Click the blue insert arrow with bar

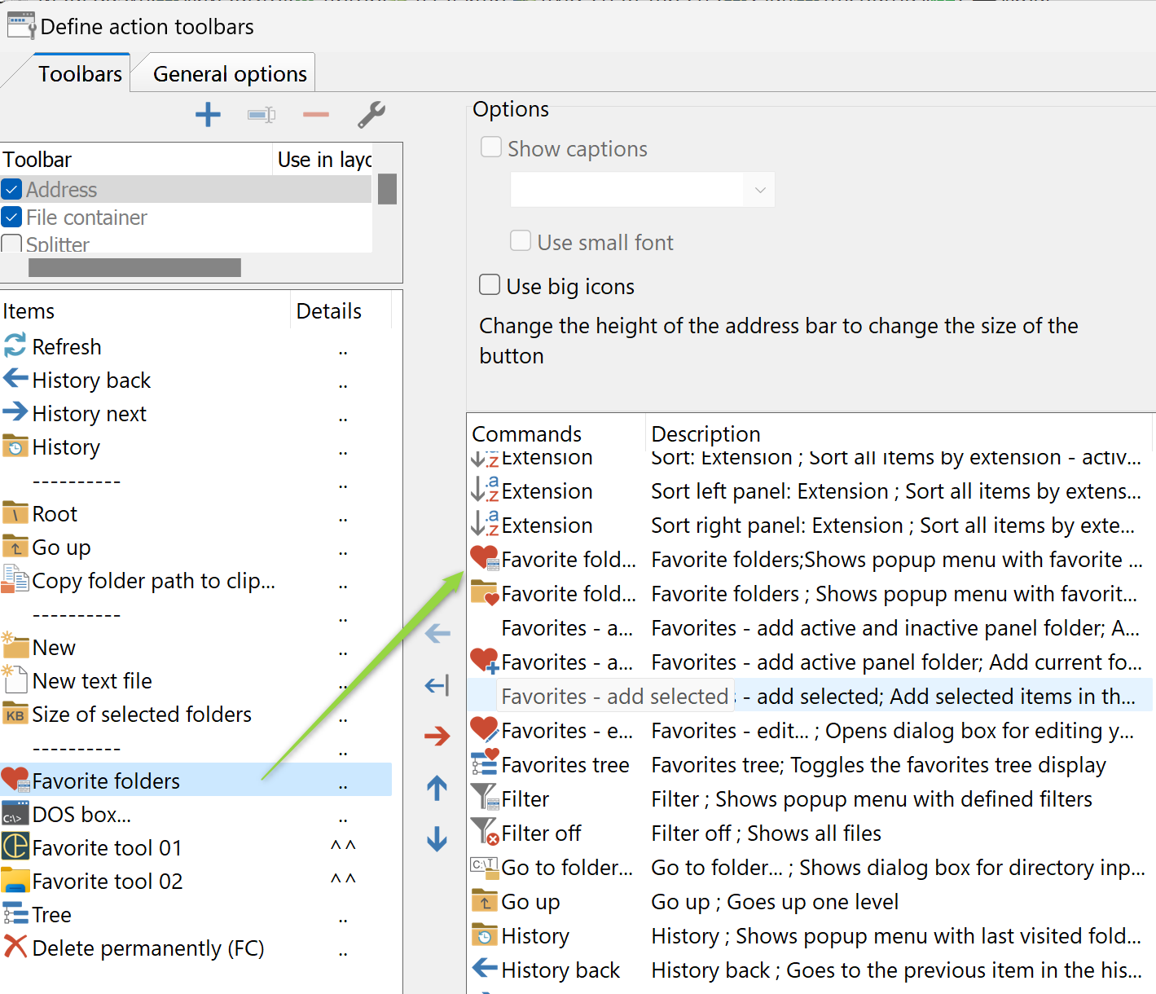[437, 686]
